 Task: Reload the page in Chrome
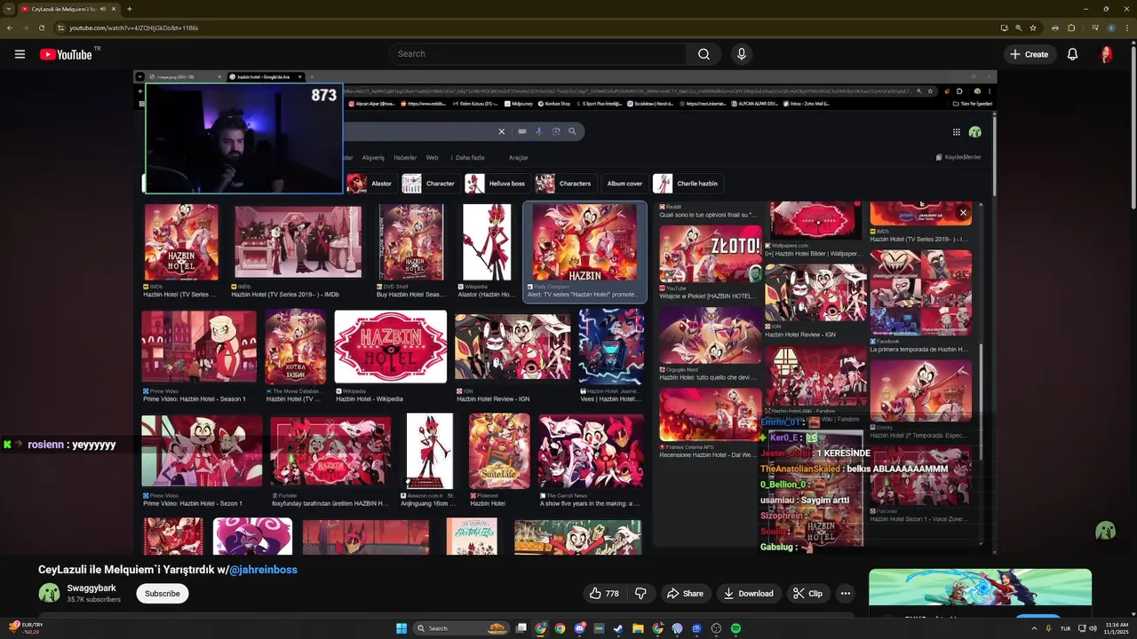click(x=41, y=28)
